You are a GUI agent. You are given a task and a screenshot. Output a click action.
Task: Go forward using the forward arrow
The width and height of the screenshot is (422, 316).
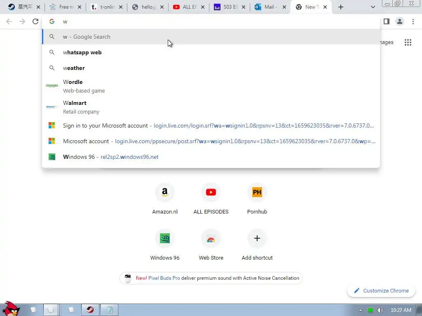(x=22, y=21)
